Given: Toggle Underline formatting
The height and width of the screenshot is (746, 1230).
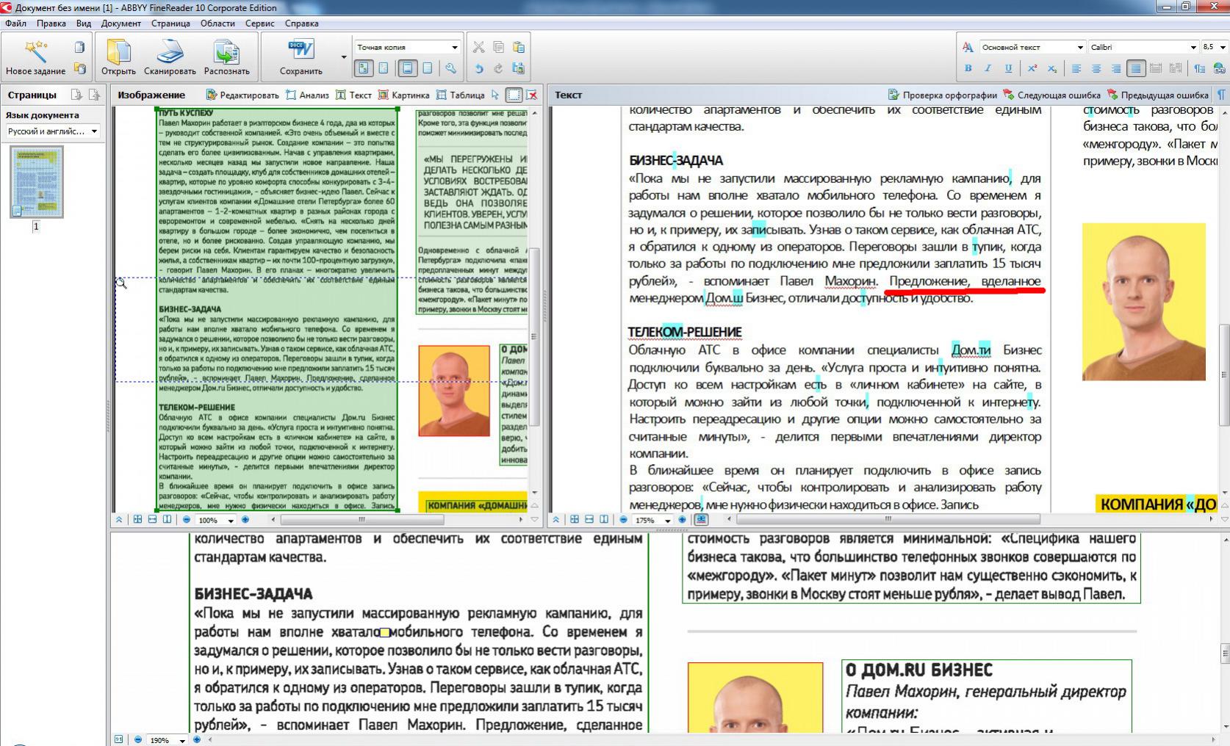Looking at the screenshot, I should click(x=1008, y=68).
